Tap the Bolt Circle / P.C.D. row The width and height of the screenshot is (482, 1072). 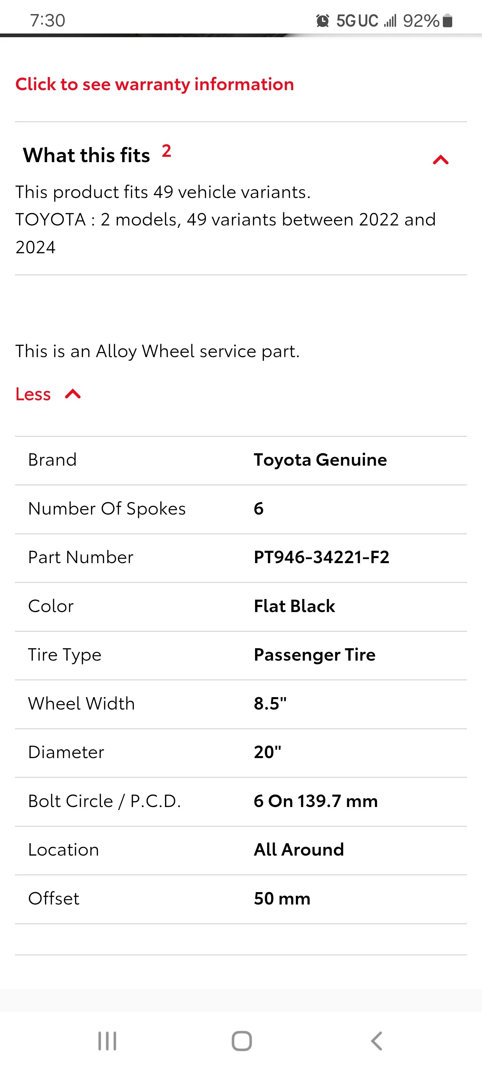(241, 802)
